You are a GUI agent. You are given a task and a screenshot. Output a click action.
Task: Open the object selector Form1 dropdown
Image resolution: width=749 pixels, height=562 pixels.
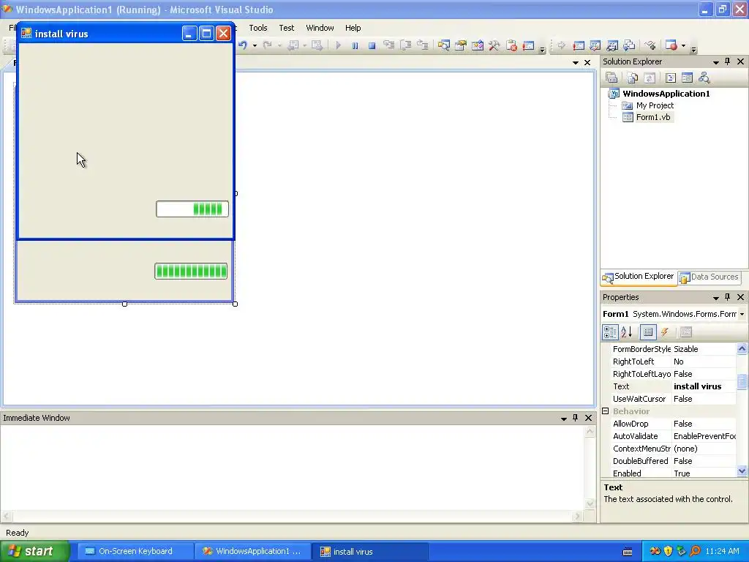tap(742, 314)
